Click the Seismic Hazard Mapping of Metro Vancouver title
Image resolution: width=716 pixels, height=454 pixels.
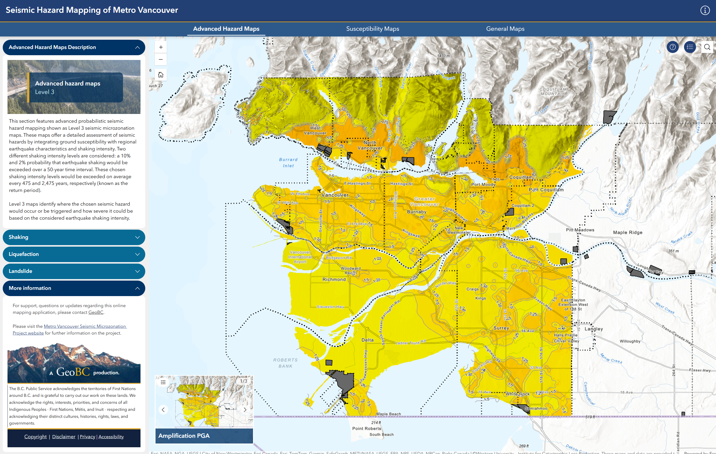tap(92, 10)
